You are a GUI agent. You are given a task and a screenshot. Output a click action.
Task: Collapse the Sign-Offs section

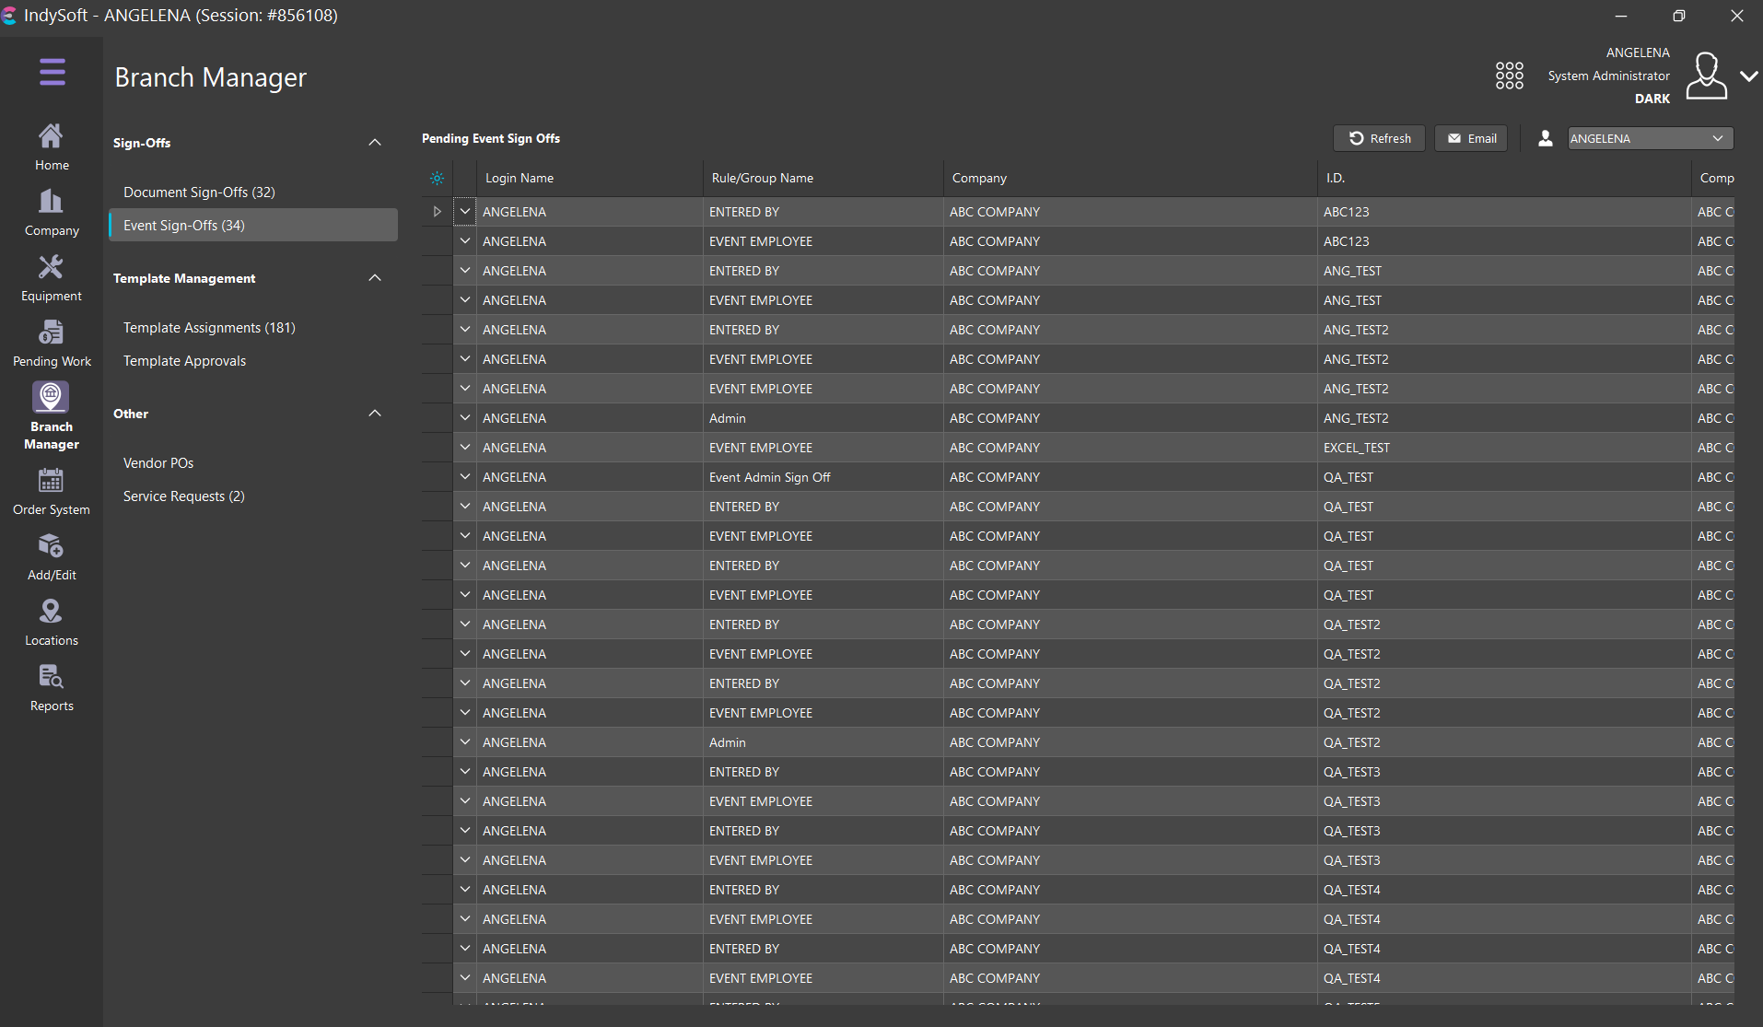[x=375, y=143]
